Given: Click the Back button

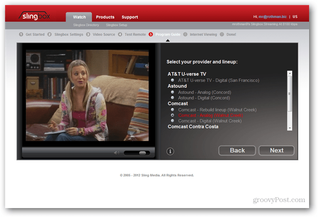Looking at the screenshot, I should (237, 150).
